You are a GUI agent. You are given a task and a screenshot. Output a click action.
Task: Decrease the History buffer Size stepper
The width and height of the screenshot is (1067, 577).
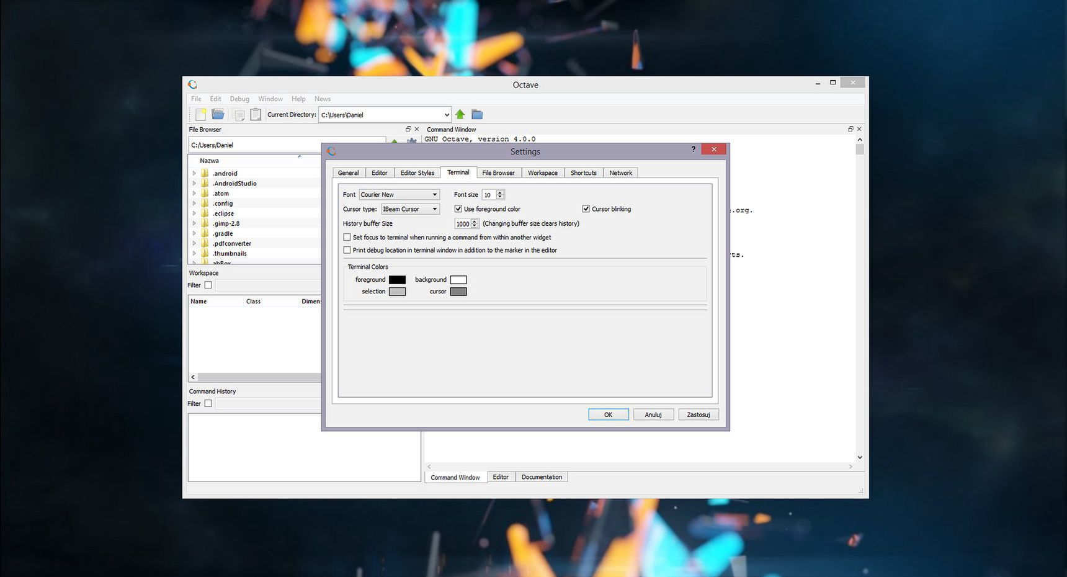(475, 226)
